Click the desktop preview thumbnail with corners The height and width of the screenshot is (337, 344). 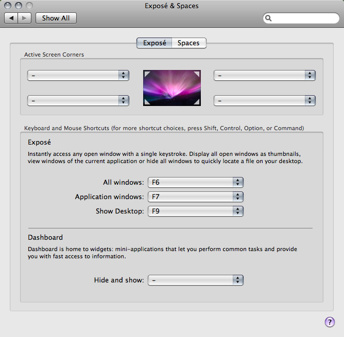172,88
